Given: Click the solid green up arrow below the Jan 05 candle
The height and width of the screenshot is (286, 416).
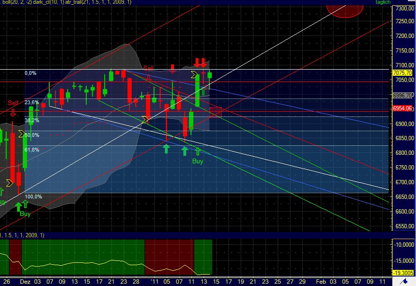Looking at the screenshot, I should [x=166, y=149].
